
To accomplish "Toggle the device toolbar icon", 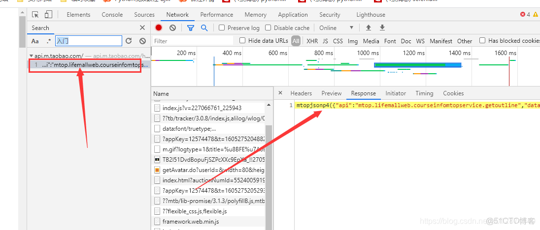I will pos(48,14).
